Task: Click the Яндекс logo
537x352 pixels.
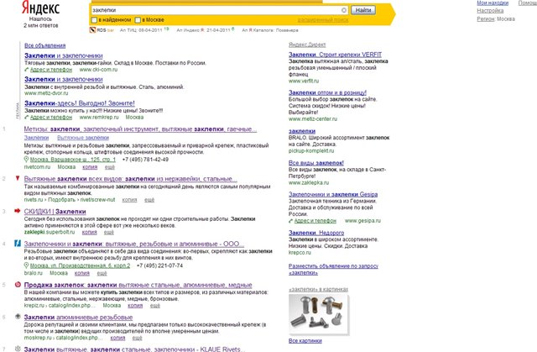Action: pos(40,8)
